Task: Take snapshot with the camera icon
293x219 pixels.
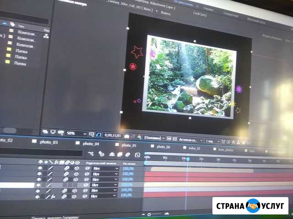Action: pos(127,136)
